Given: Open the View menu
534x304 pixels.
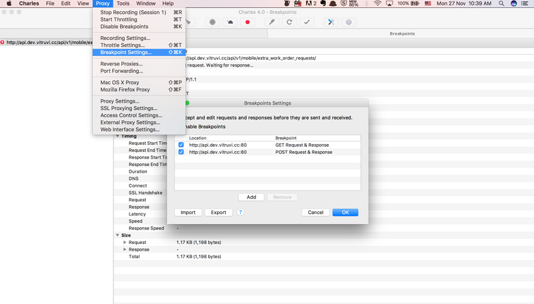Looking at the screenshot, I should pos(83,3).
